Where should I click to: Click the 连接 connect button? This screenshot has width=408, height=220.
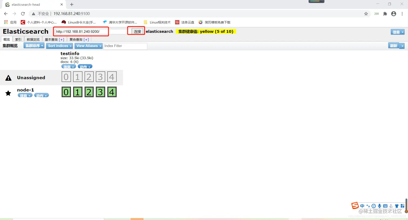[x=137, y=31]
